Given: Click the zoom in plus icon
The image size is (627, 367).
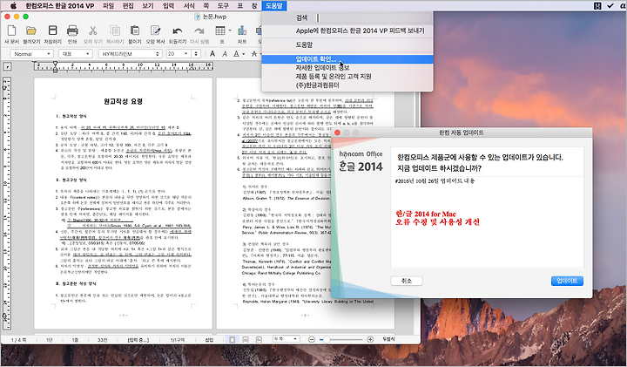Looking at the screenshot, I should point(370,339).
